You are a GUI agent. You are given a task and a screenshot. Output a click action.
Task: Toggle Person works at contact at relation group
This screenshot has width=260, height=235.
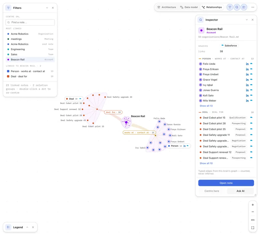tap(30, 71)
